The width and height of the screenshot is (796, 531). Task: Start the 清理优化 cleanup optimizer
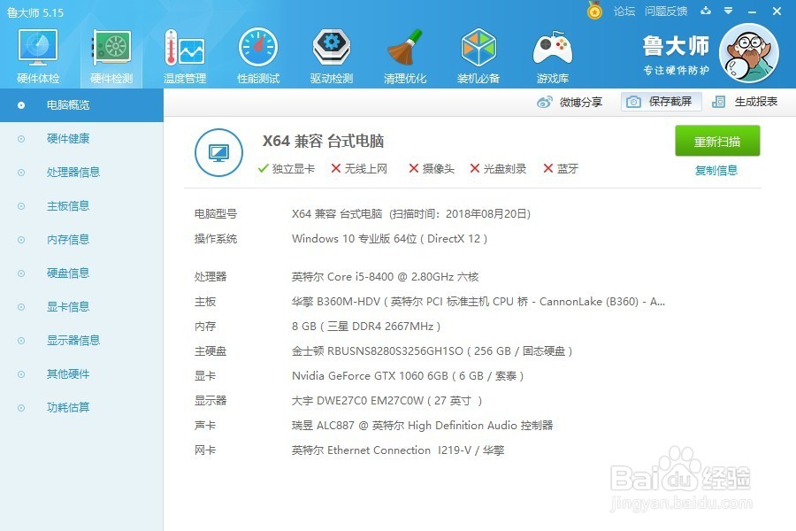[404, 53]
